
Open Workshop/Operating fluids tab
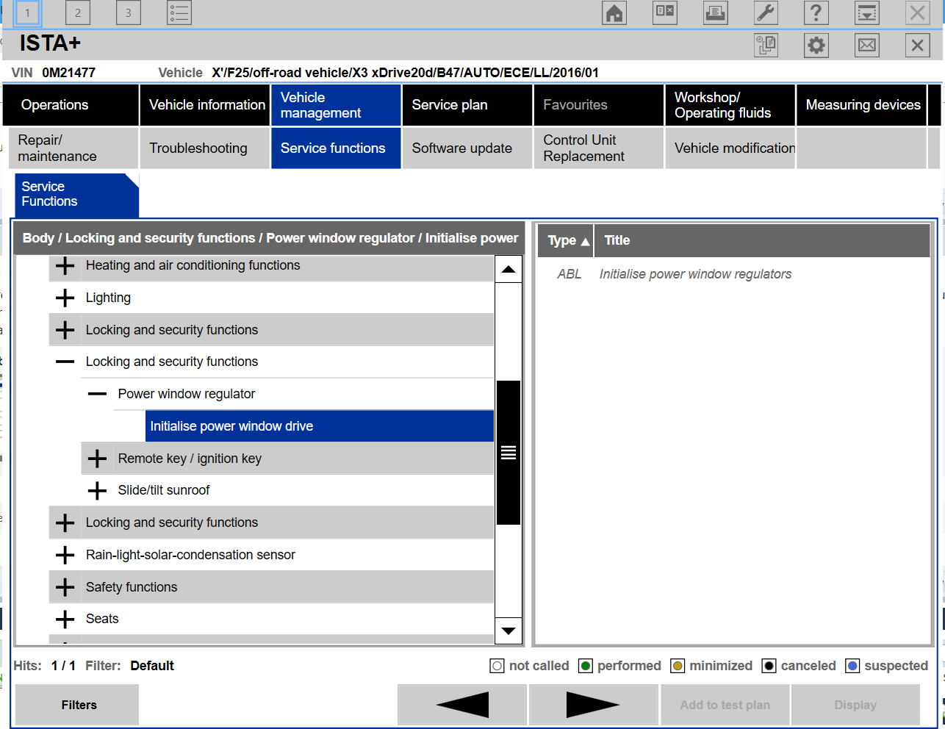[x=730, y=105]
